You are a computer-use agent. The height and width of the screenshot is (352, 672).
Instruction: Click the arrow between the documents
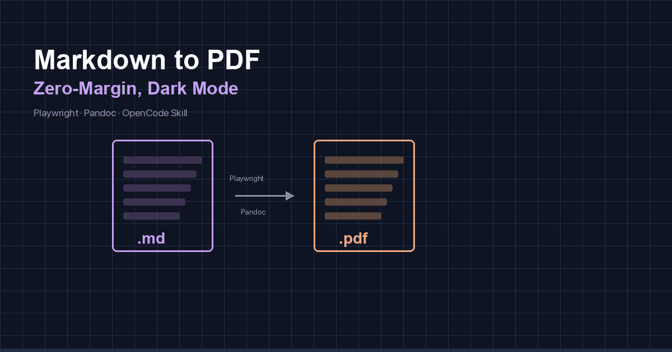(265, 196)
